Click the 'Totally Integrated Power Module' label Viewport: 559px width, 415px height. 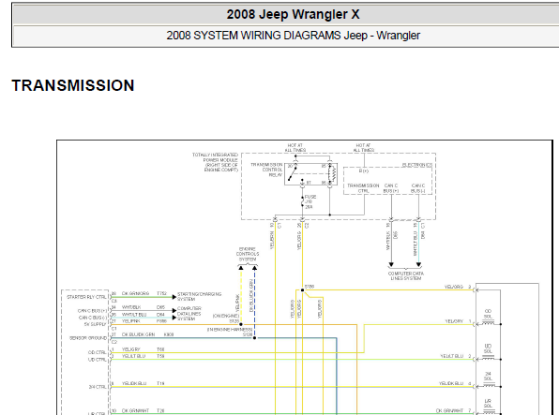(x=216, y=162)
